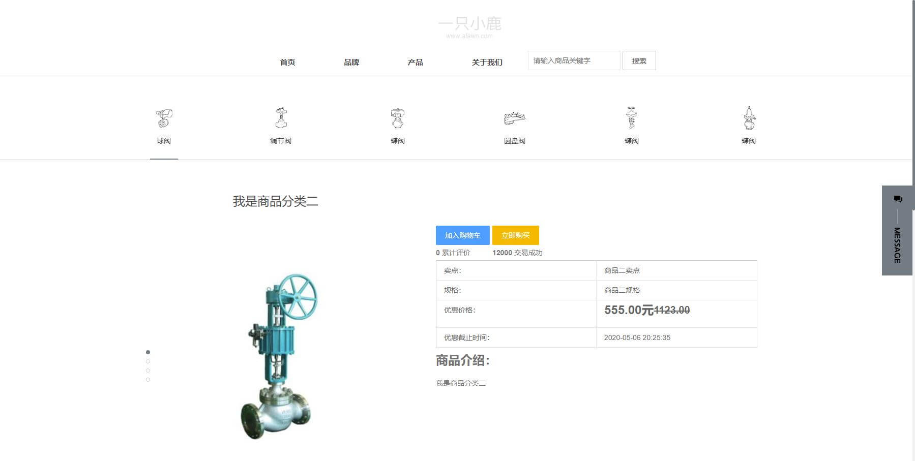Visit the 关于我们 page

click(x=487, y=62)
